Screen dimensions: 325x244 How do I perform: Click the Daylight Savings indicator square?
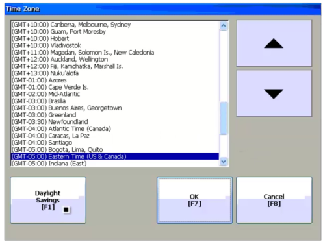click(66, 210)
